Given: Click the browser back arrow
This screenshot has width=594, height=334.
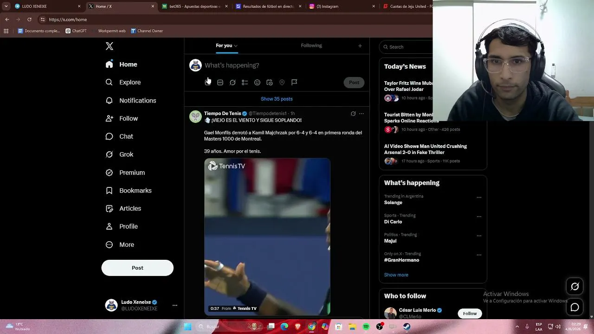Looking at the screenshot, I should 7,19.
